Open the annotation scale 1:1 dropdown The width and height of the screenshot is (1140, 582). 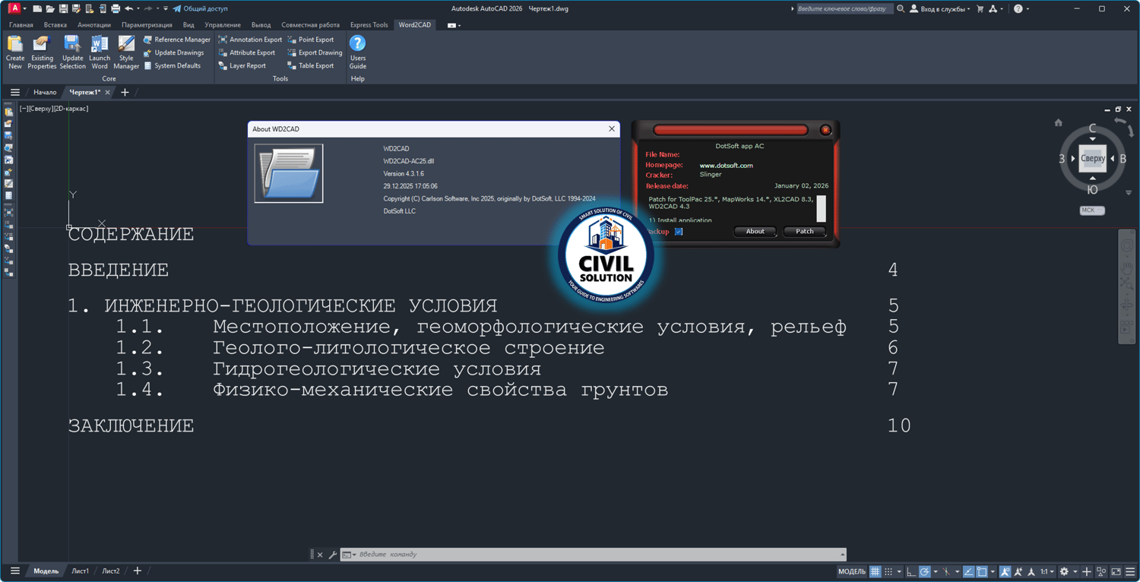click(1047, 571)
